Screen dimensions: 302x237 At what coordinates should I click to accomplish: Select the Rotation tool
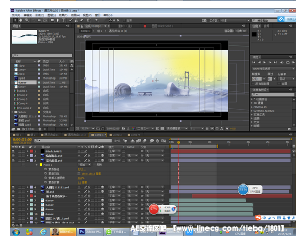(34, 20)
